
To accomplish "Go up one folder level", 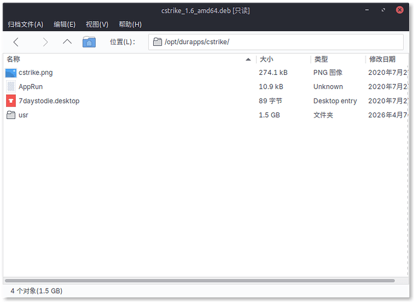I will 67,42.
